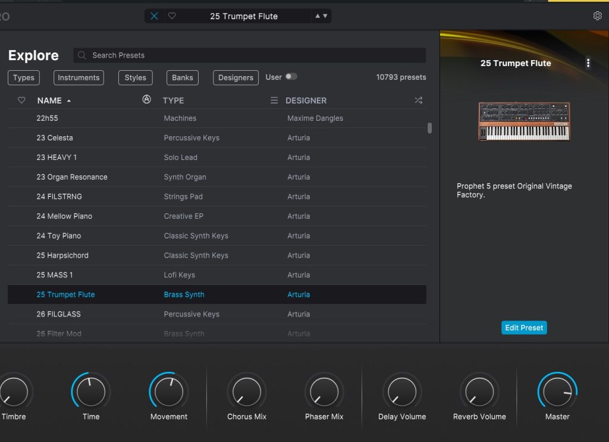Open settings with the gear icon
The width and height of the screenshot is (609, 442).
pos(598,16)
